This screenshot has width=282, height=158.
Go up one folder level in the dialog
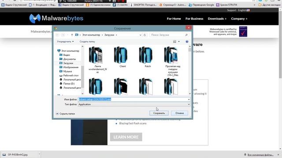[72, 35]
